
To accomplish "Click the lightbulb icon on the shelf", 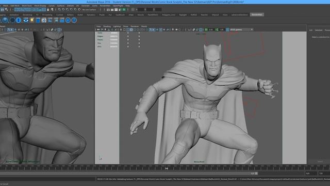I will point(32,20).
